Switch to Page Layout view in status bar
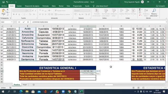 click(x=138, y=88)
